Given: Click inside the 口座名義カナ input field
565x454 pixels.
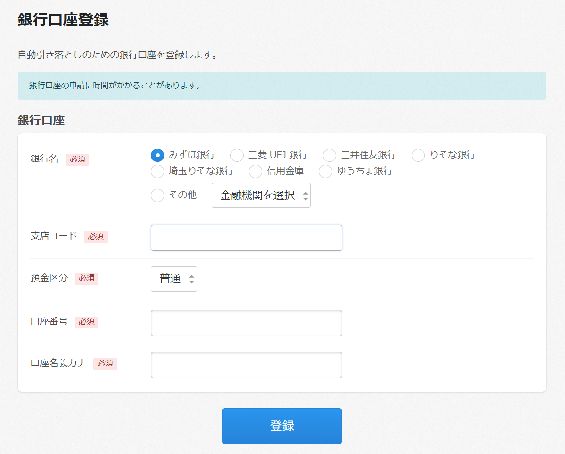Looking at the screenshot, I should 246,364.
